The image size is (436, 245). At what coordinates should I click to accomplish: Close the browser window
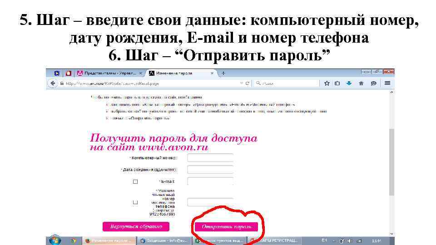(x=388, y=72)
